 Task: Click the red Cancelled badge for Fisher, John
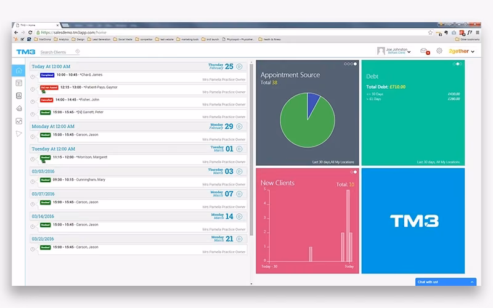coord(47,100)
